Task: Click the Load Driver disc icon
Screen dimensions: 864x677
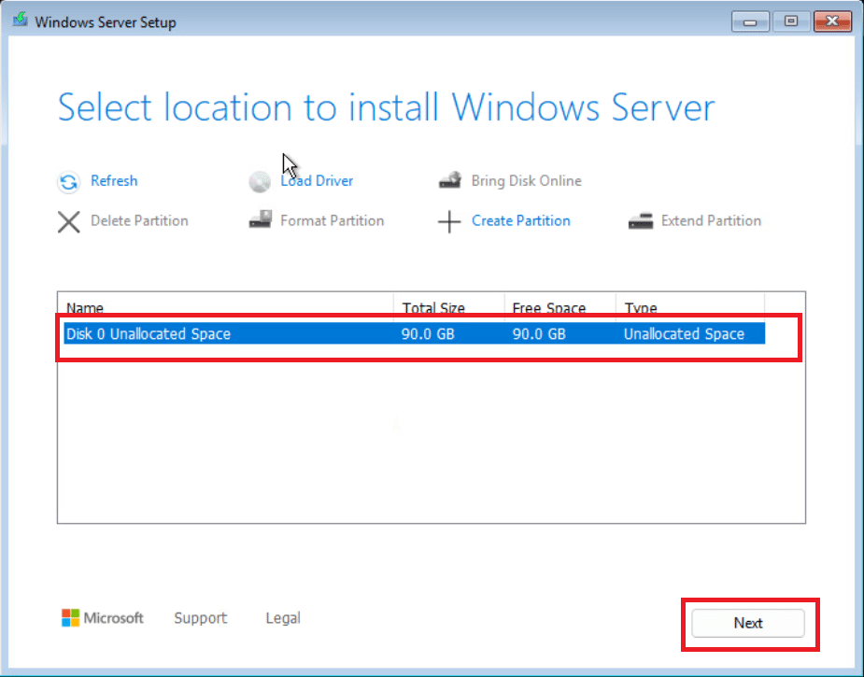Action: click(x=259, y=182)
